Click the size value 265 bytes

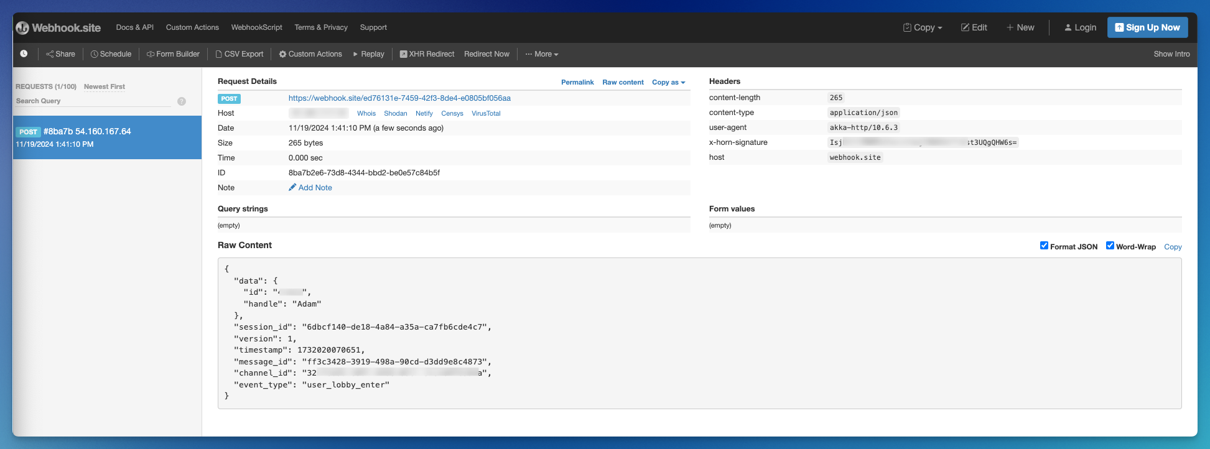tap(305, 143)
